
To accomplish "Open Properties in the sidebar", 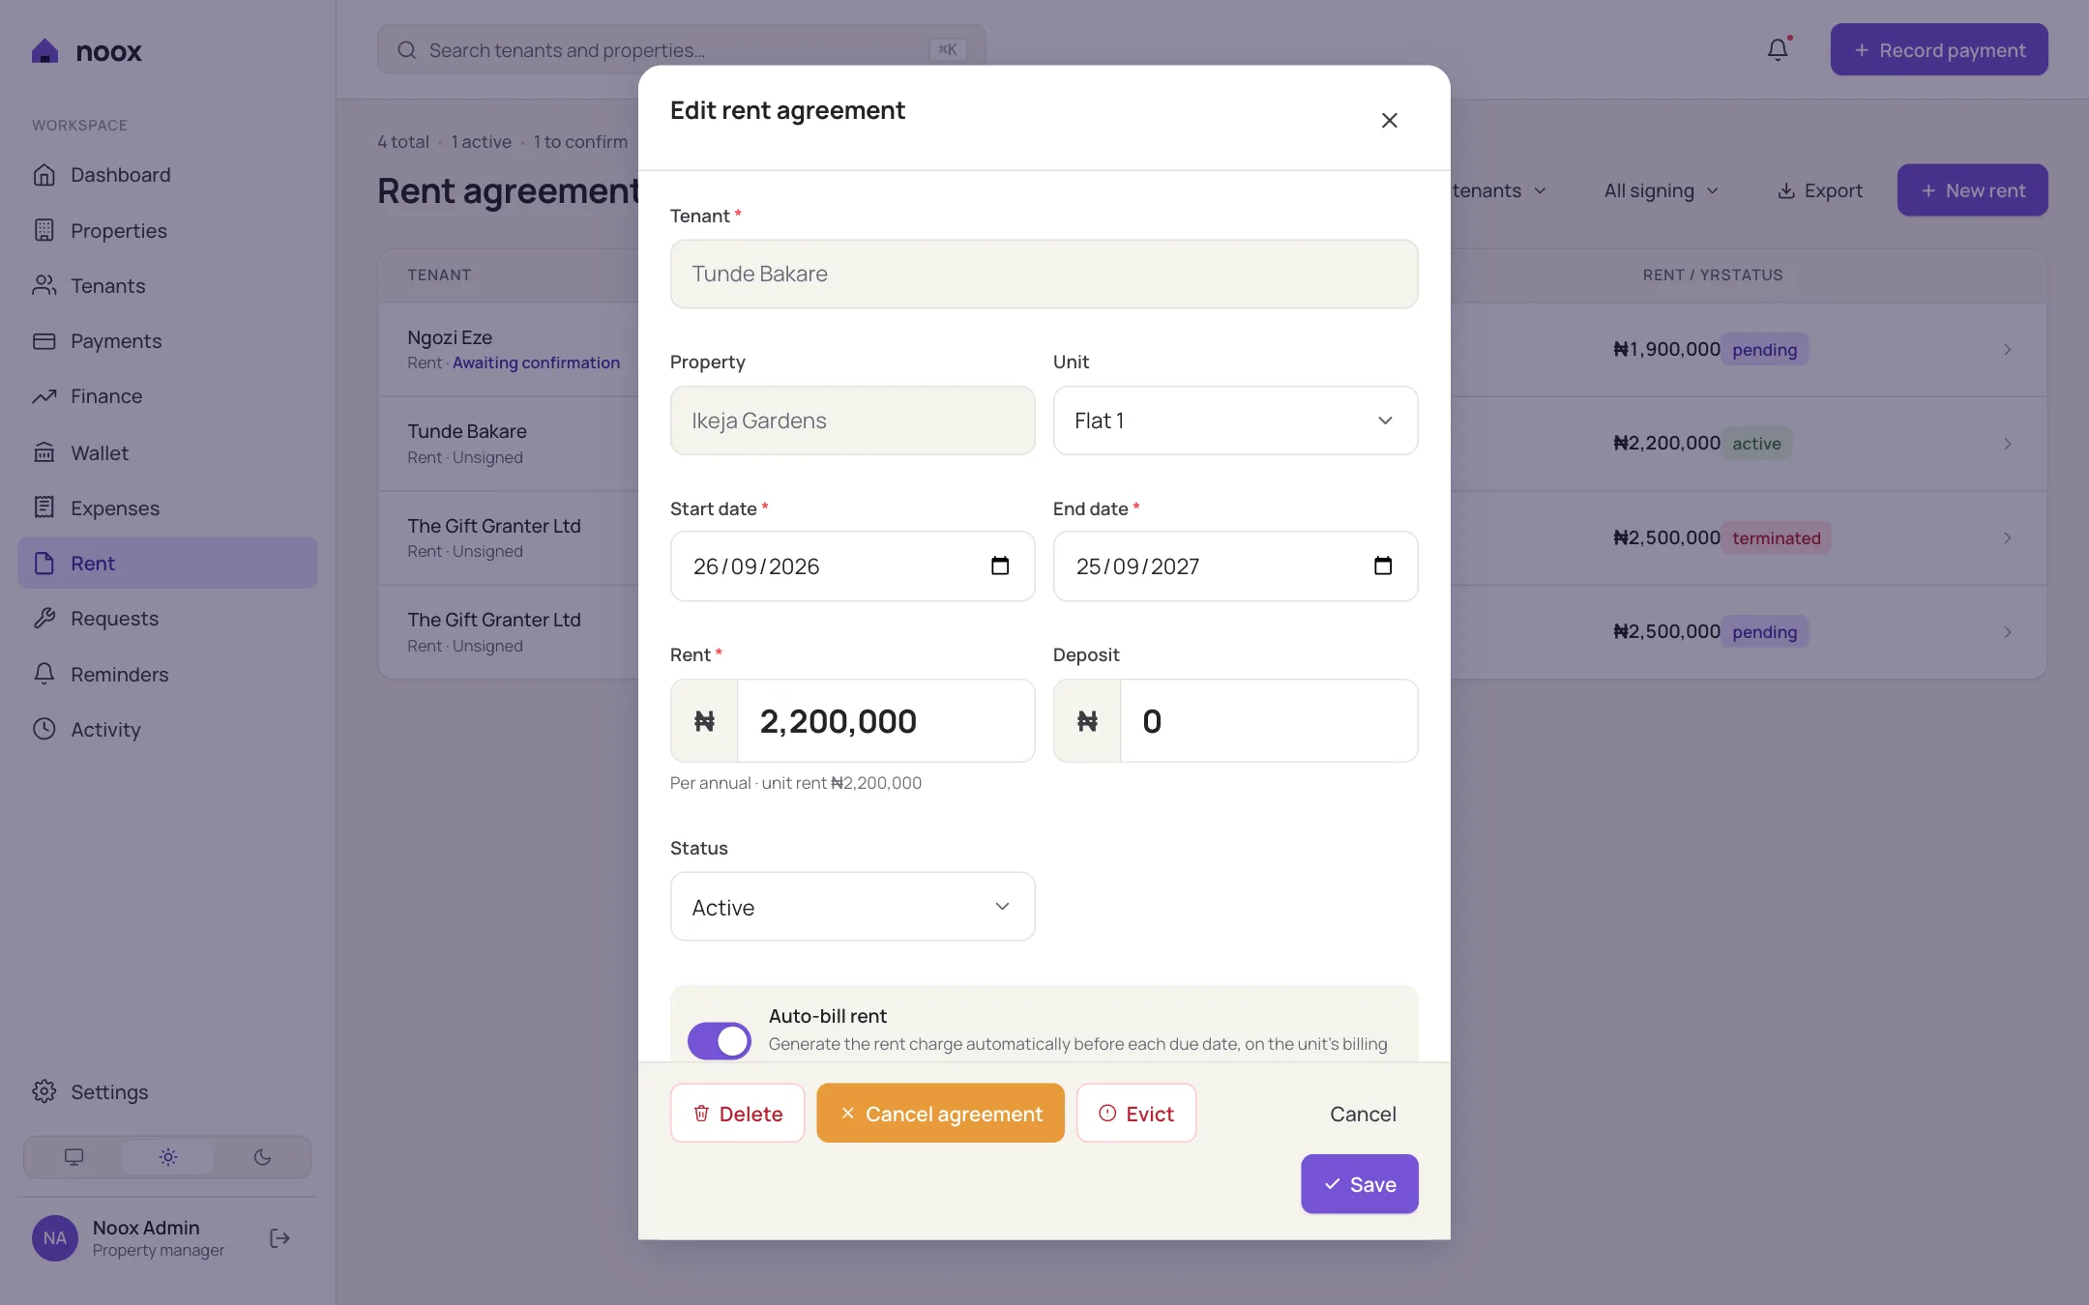I will coord(167,230).
